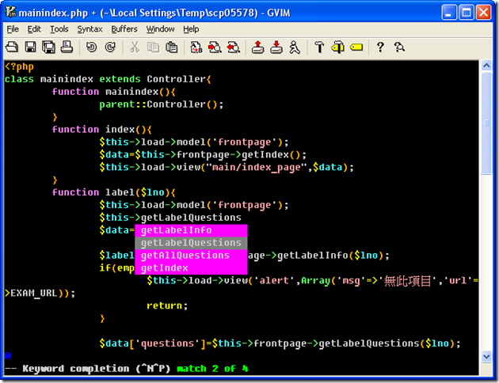Click the 'return;' statement
This screenshot has height=383, width=499.
point(167,305)
